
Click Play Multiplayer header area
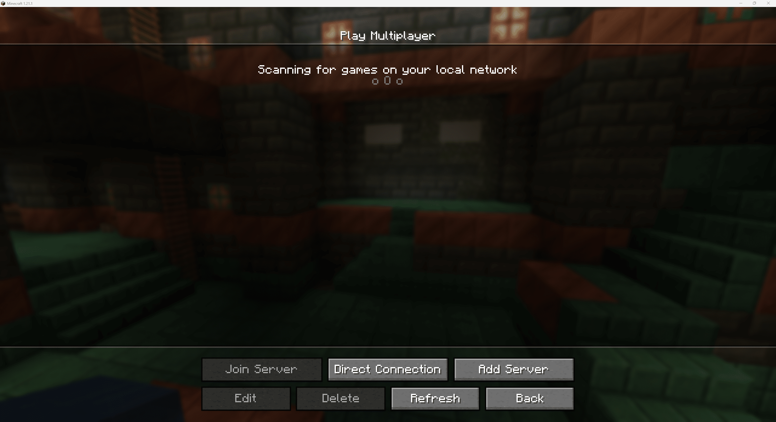[387, 35]
